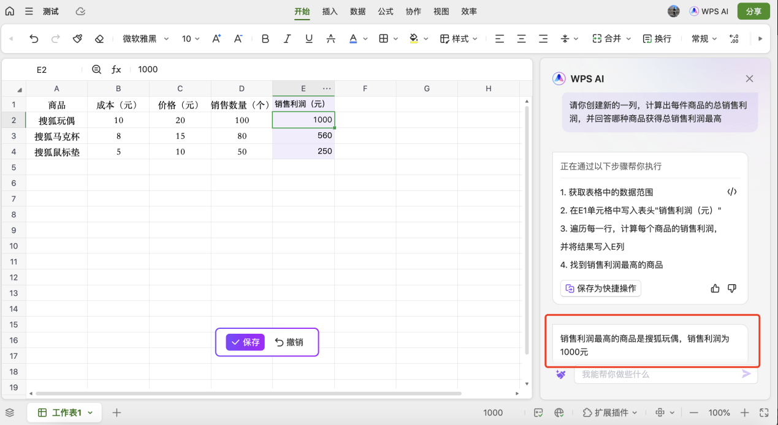The height and width of the screenshot is (425, 778).
Task: Switch to the 开始 tab
Action: coord(302,12)
